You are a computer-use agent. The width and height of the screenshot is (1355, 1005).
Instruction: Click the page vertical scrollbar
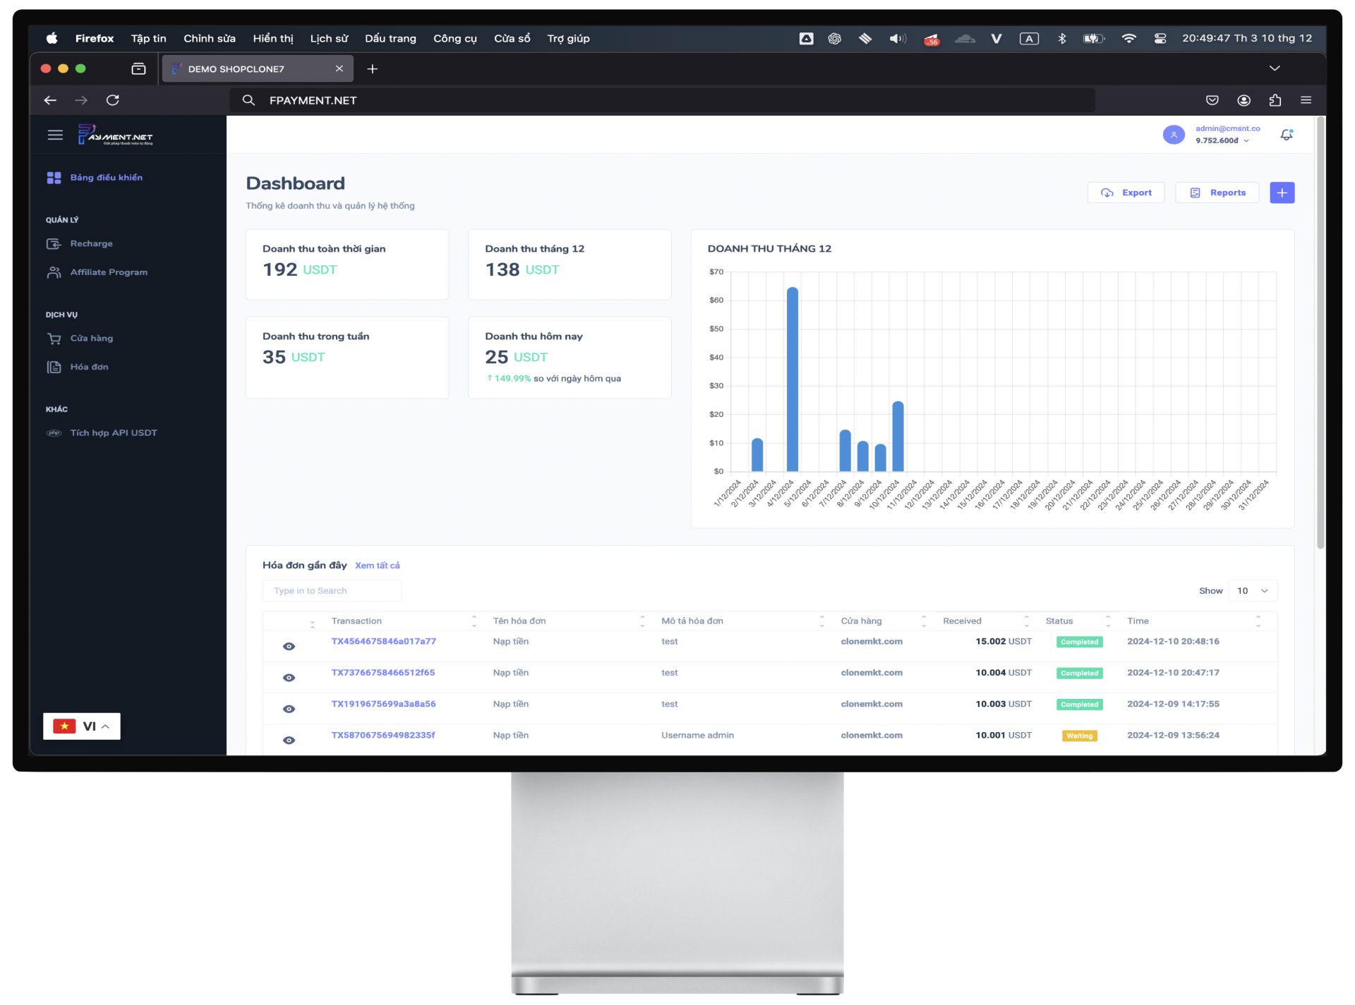pyautogui.click(x=1320, y=331)
